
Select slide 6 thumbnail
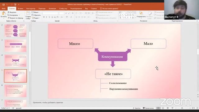[x=16, y=91]
